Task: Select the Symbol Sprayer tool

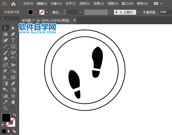Action: [x=13, y=90]
